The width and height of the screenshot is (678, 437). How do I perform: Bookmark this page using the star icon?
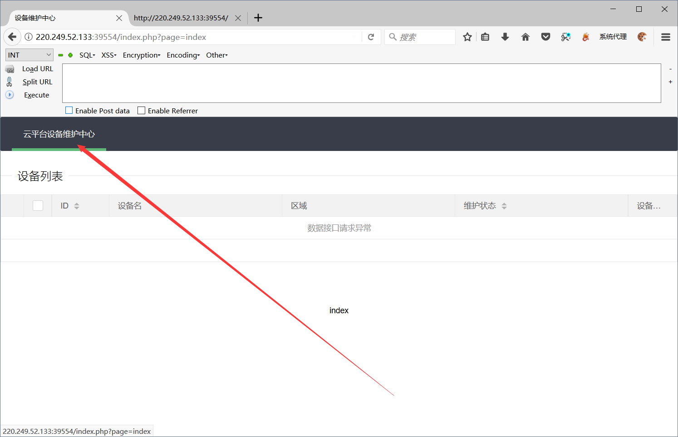[467, 37]
